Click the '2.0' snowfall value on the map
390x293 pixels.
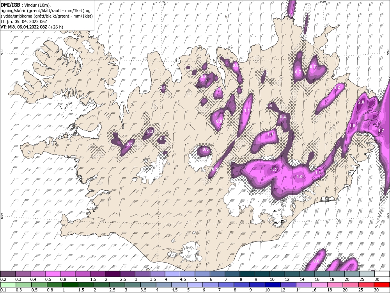point(361,102)
